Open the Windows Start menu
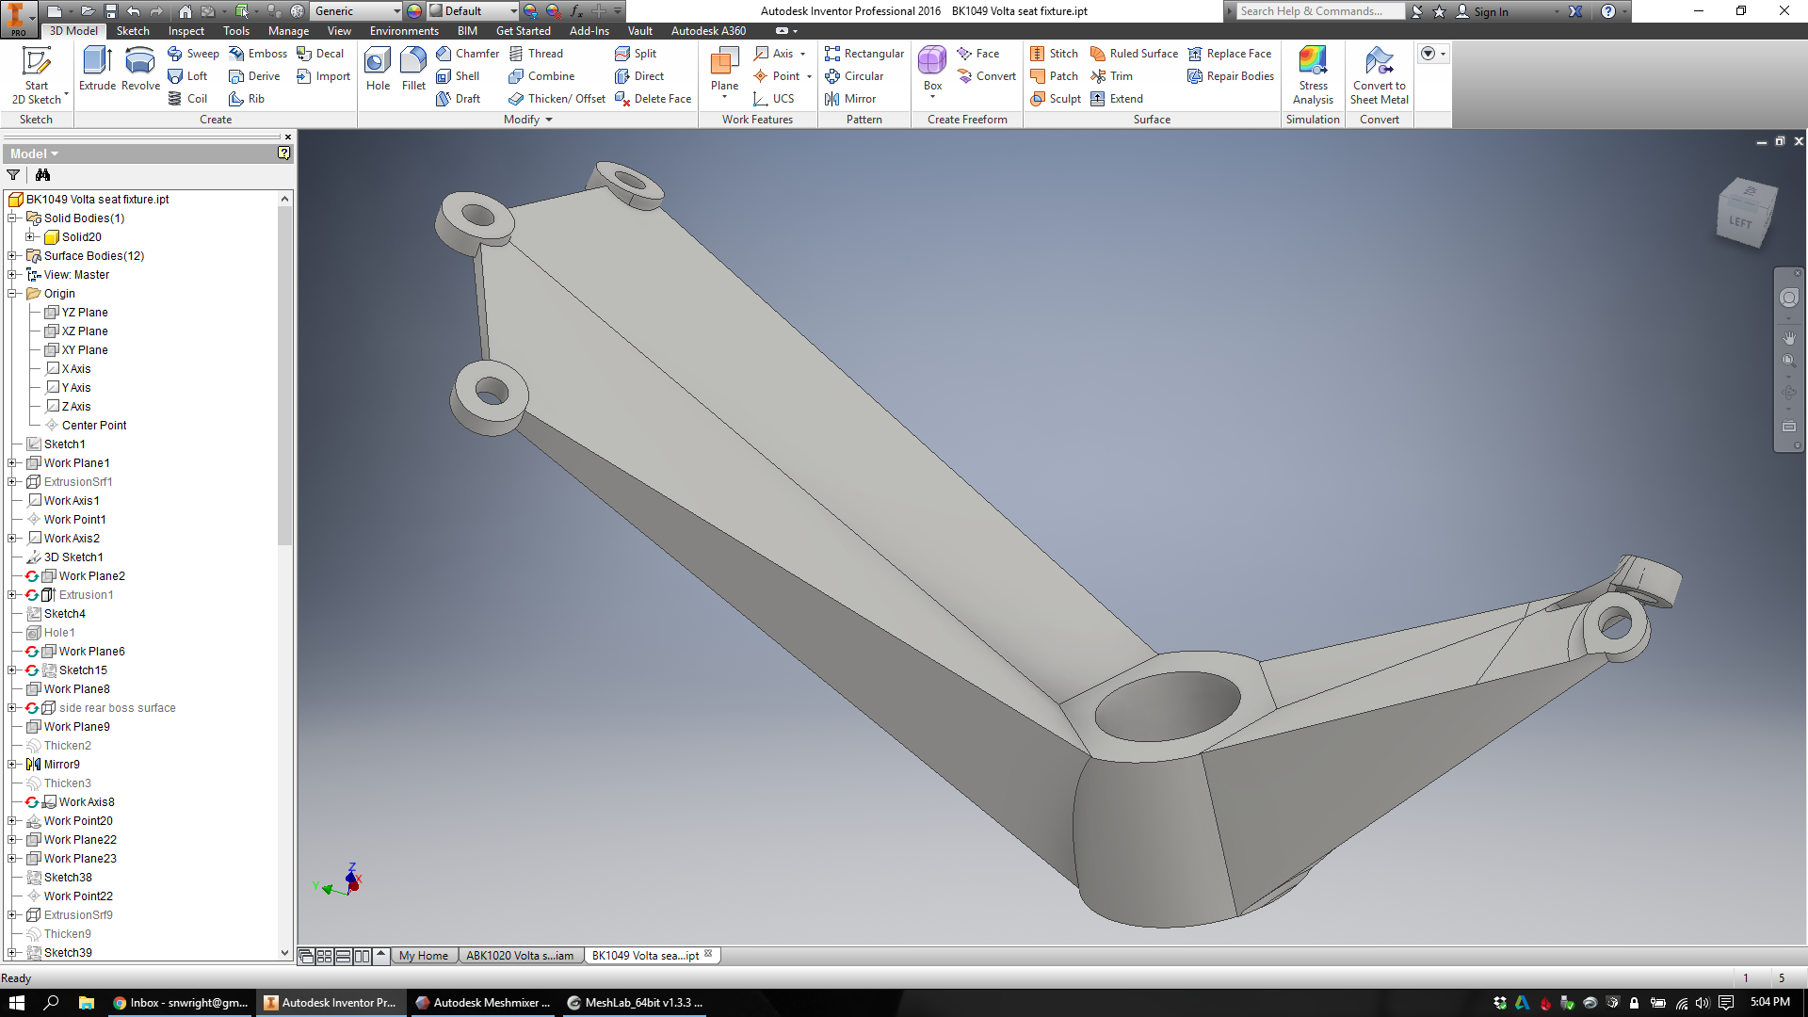The width and height of the screenshot is (1808, 1017). tap(17, 1003)
